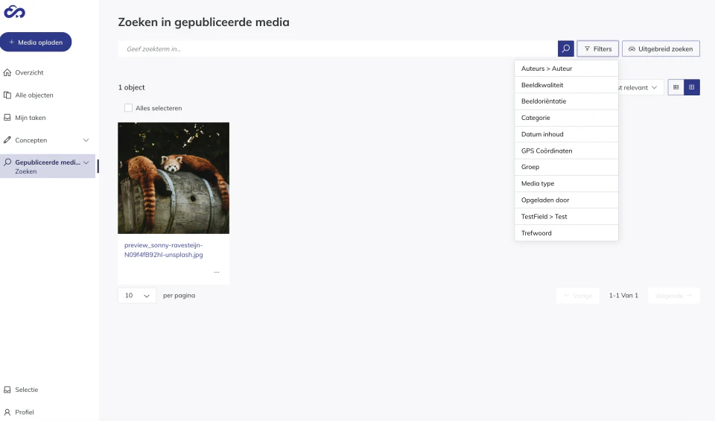Image resolution: width=715 pixels, height=421 pixels.
Task: Open the three-dots menu on image card
Action: pos(217,272)
